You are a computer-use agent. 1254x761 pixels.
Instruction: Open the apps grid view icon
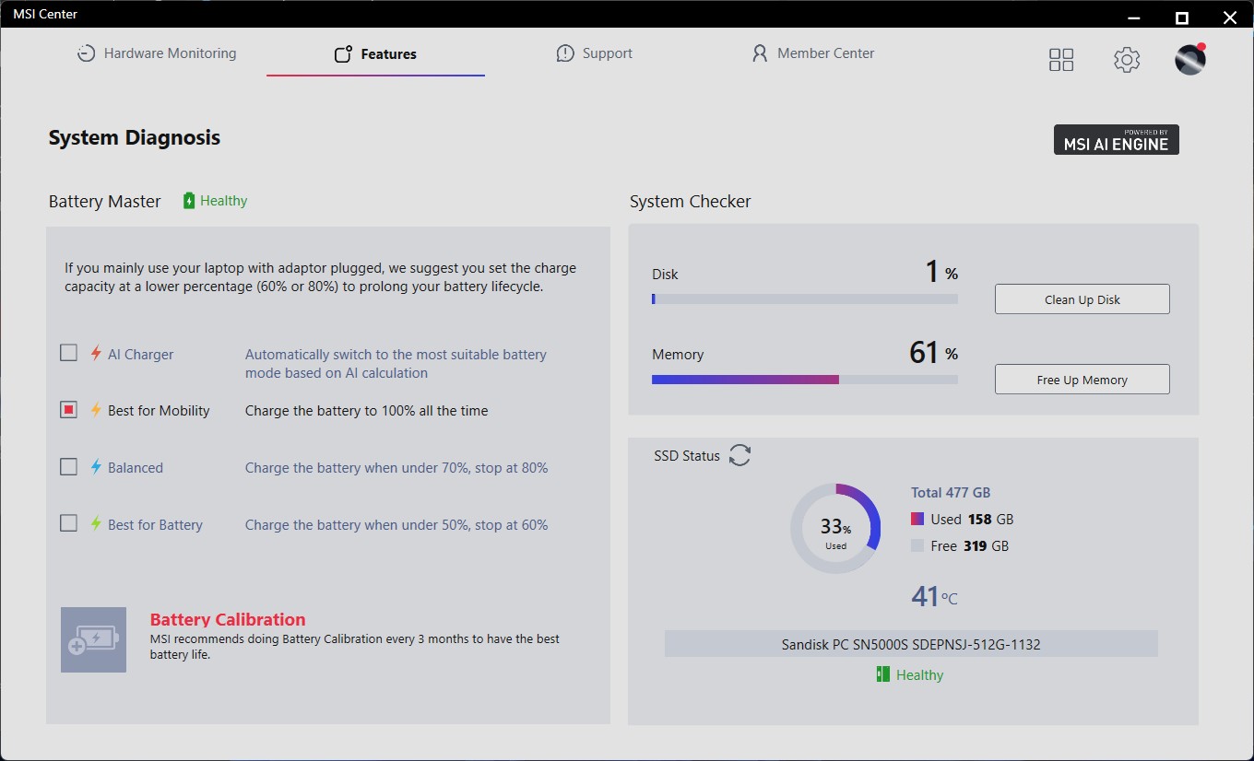pyautogui.click(x=1061, y=60)
